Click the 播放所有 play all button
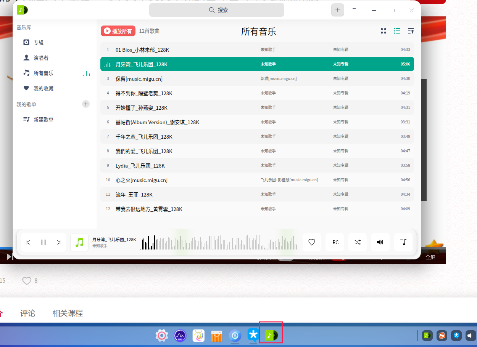The height and width of the screenshot is (347, 477). pyautogui.click(x=118, y=31)
